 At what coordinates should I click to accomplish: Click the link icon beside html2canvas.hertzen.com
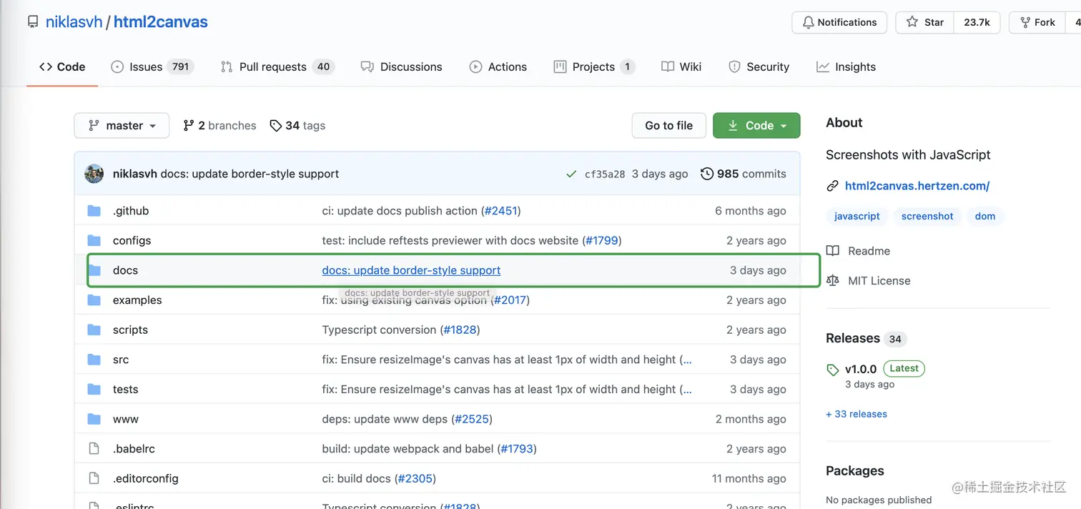[832, 186]
